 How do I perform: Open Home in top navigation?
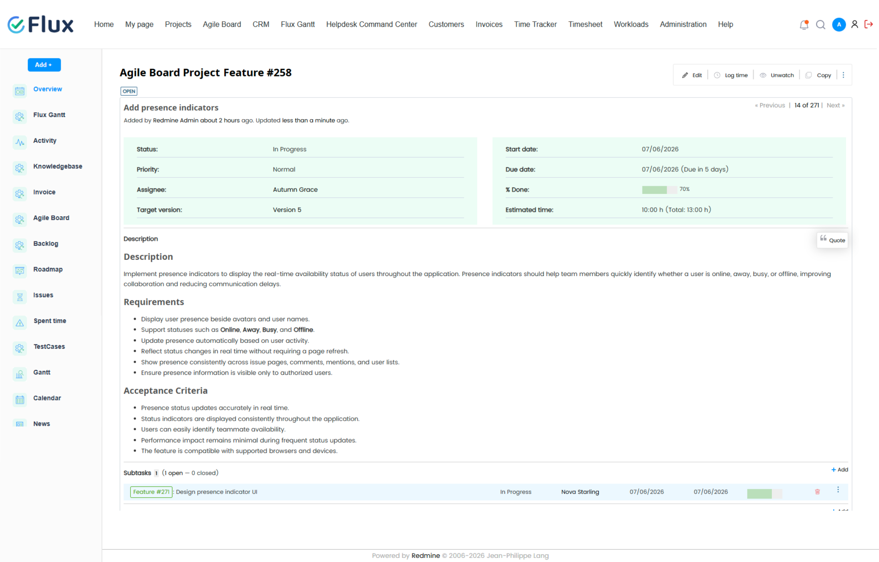104,24
